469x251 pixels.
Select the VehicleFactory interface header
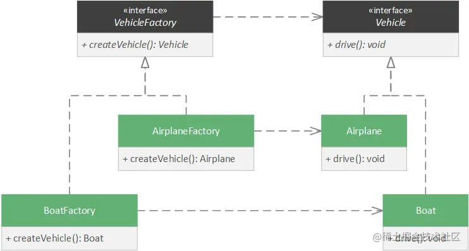[x=145, y=17]
